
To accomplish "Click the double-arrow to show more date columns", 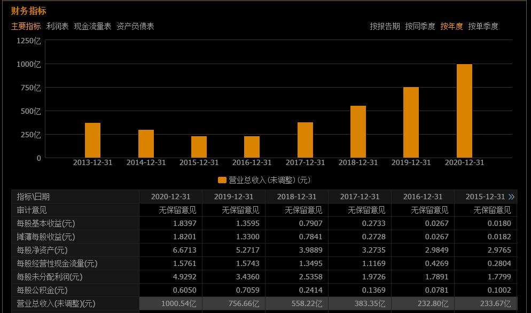I will click(x=512, y=196).
